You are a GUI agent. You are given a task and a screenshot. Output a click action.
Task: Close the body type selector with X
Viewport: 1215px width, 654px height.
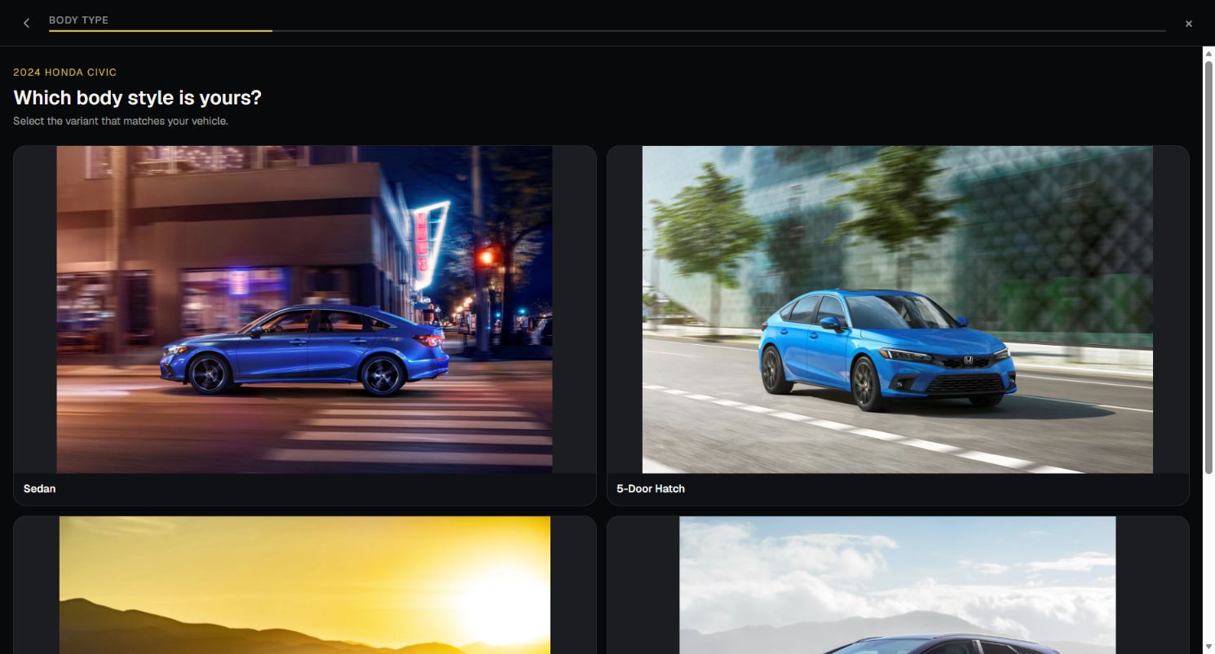point(1188,24)
